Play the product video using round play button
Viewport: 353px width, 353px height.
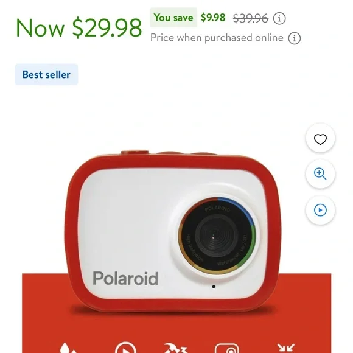[x=320, y=210]
